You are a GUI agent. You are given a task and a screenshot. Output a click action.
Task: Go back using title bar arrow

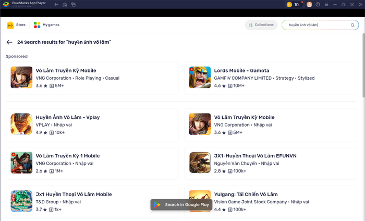(x=56, y=4)
